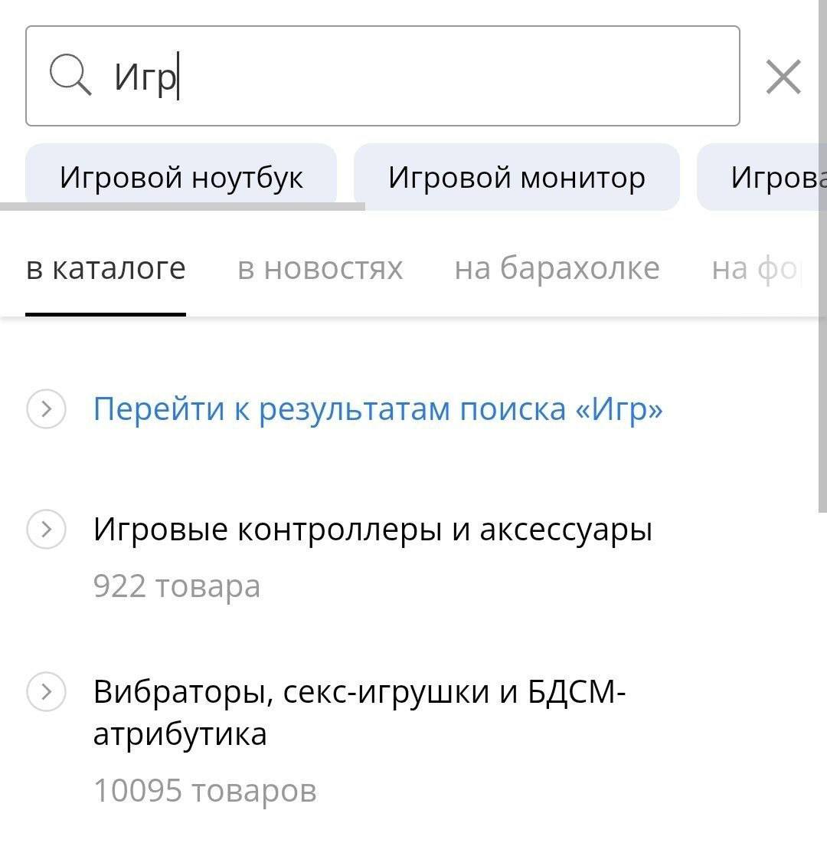The image size is (827, 853).
Task: Open the «Вибраторы, секс-игрушки и БДСМ-атрибутика» category
Action: coord(359,713)
